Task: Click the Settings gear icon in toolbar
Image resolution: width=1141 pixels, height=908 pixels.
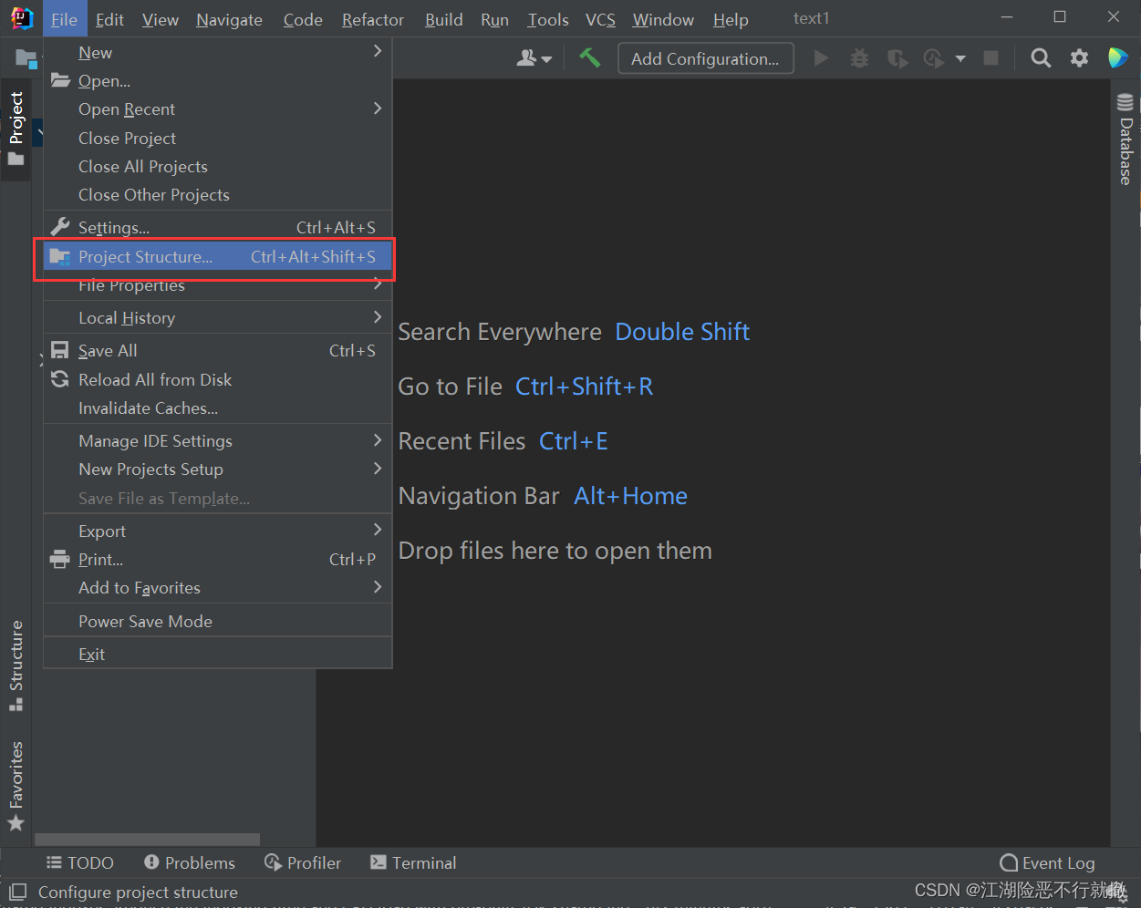Action: pyautogui.click(x=1079, y=57)
